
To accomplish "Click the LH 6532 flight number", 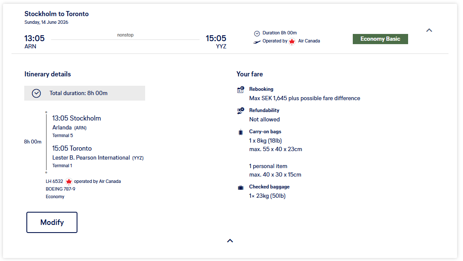I will pos(54,182).
